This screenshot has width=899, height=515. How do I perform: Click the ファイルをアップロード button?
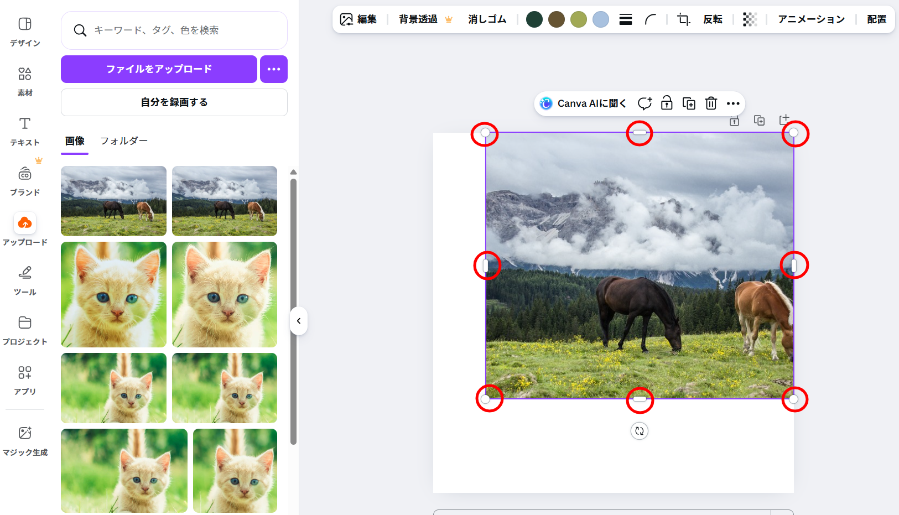(159, 69)
